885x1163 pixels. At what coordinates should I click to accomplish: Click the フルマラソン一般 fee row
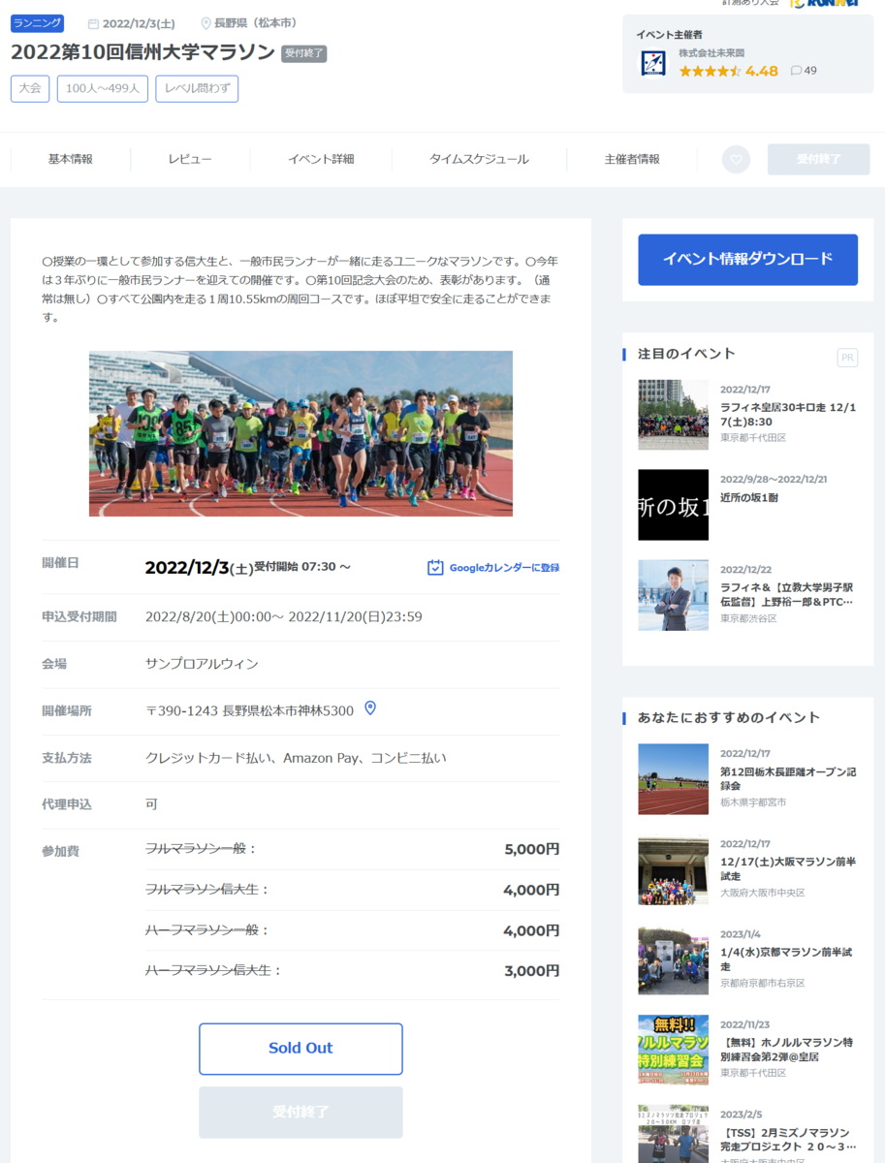pos(352,849)
